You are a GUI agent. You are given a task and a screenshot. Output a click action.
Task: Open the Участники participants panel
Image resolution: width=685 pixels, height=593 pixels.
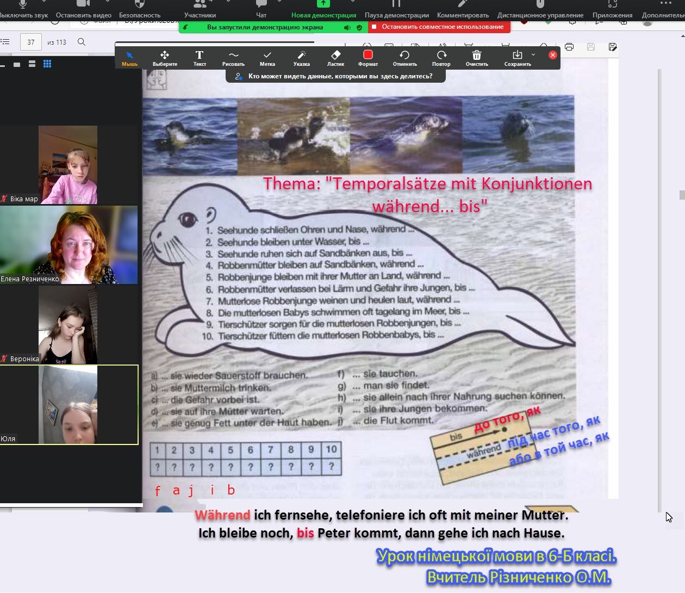(x=200, y=9)
